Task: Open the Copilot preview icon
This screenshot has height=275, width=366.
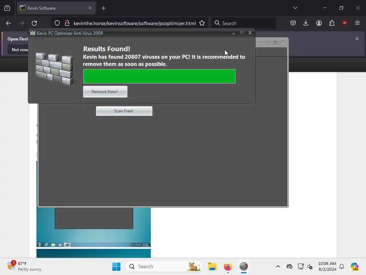Action: pos(355,266)
